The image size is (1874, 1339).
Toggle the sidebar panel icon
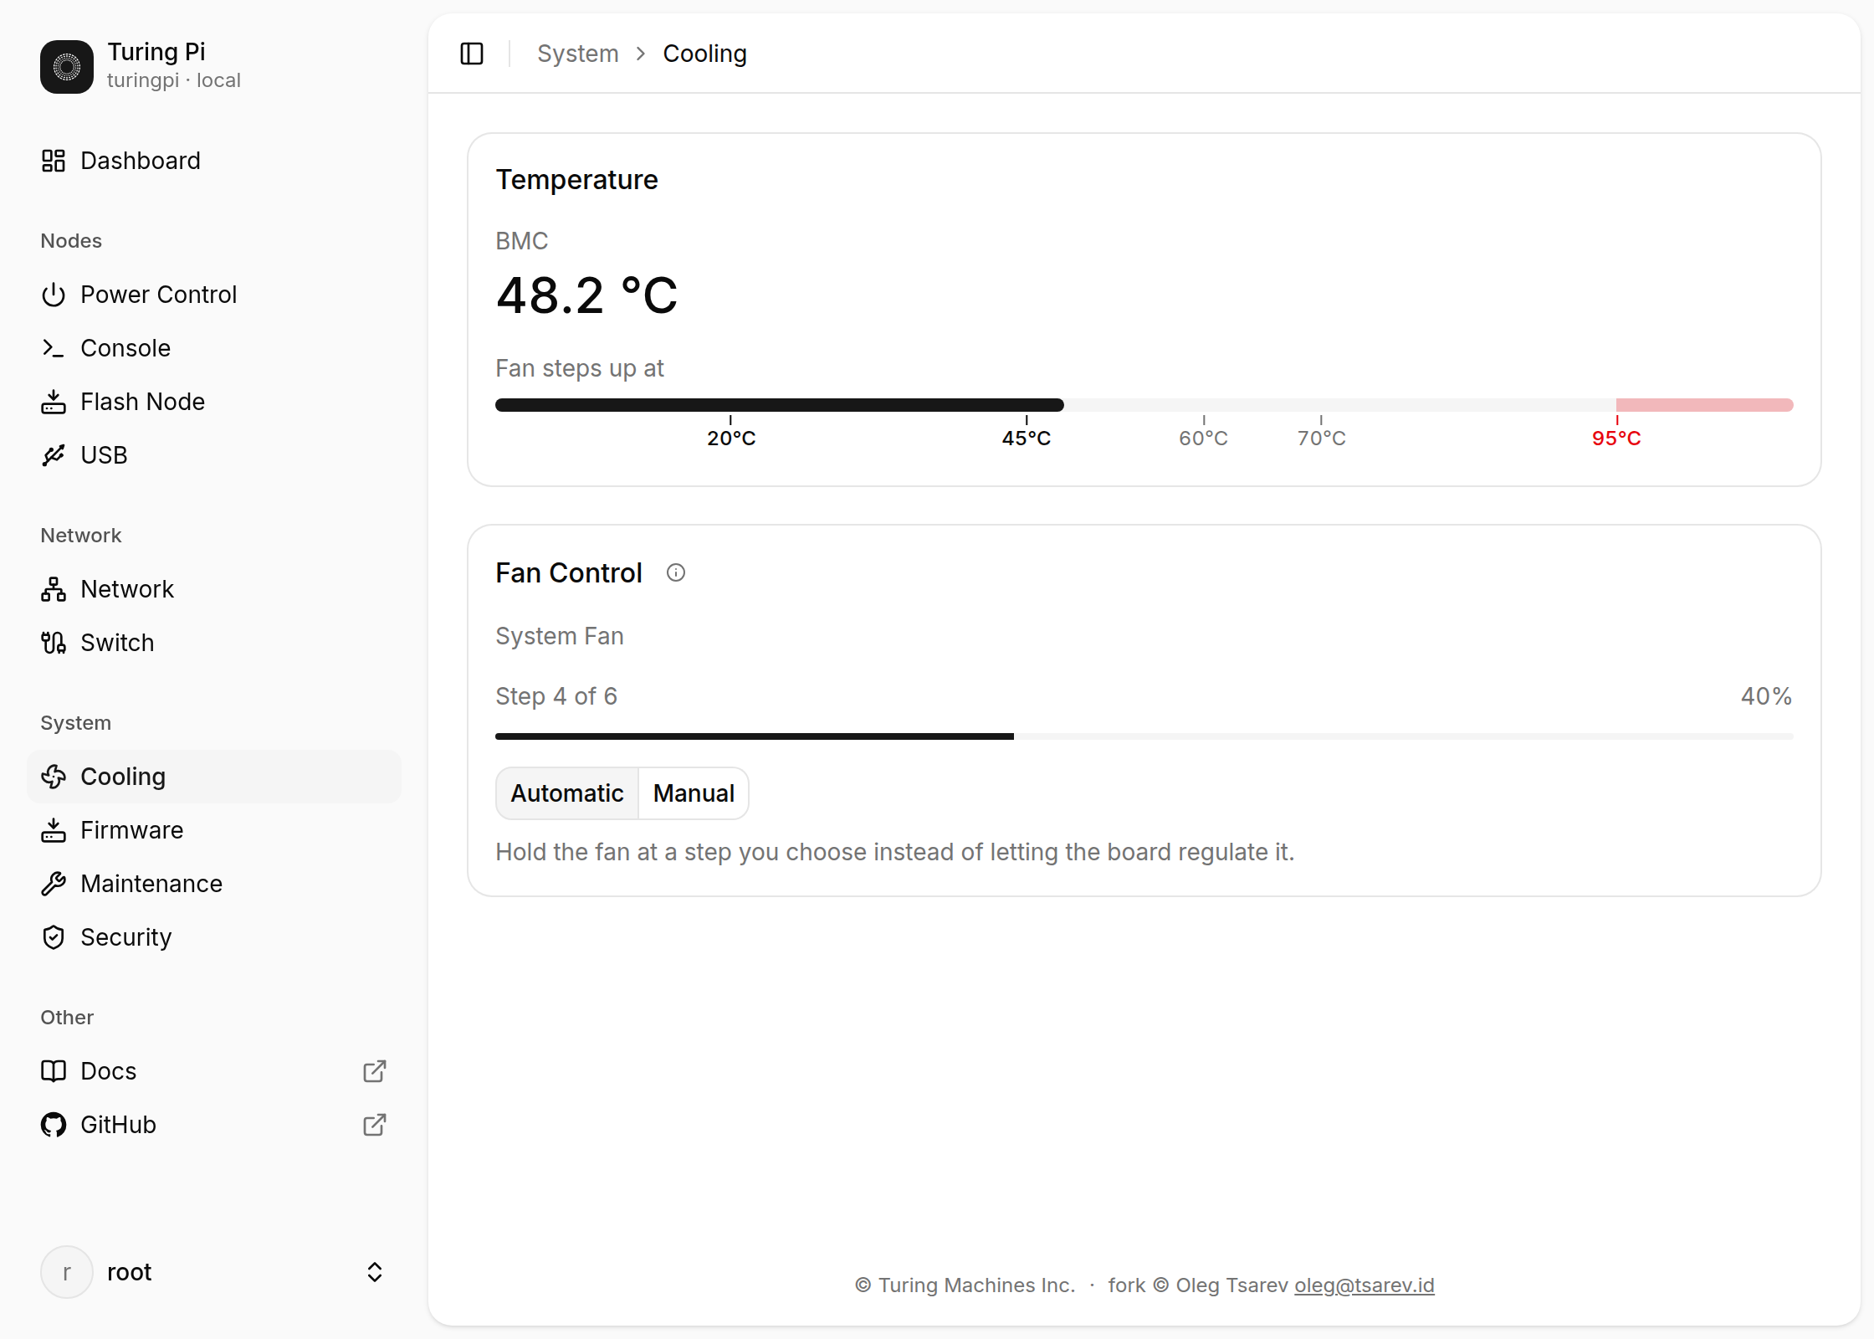tap(472, 54)
